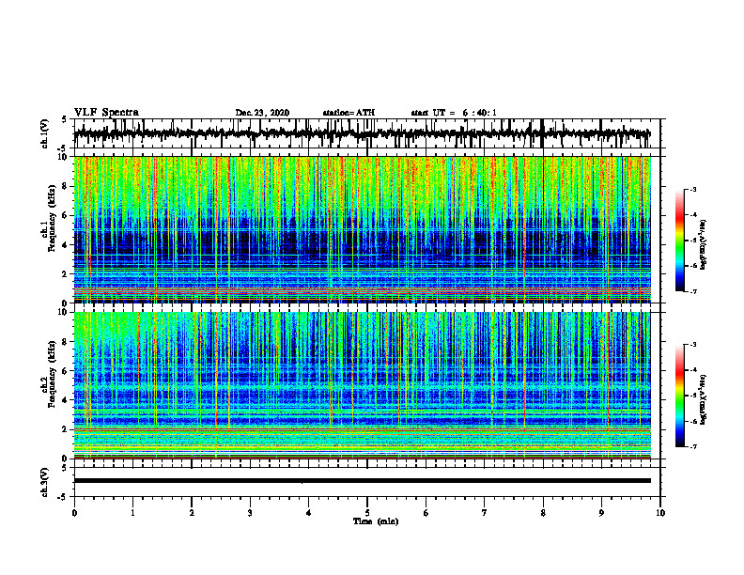Image resolution: width=744 pixels, height=575 pixels.
Task: Click inside the ch.2 spectrogram image
Action: tap(363, 385)
